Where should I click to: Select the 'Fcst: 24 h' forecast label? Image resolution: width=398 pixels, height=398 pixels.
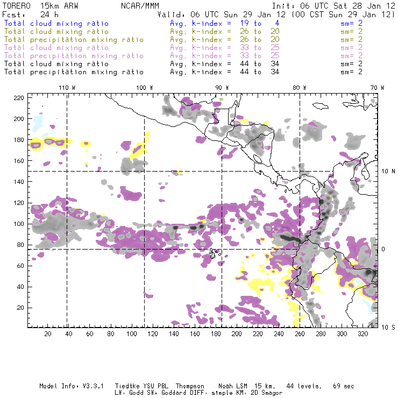coord(30,15)
